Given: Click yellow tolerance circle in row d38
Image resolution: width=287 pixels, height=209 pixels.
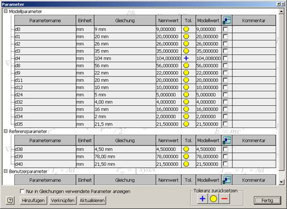Looking at the screenshot, I should 186,149.
